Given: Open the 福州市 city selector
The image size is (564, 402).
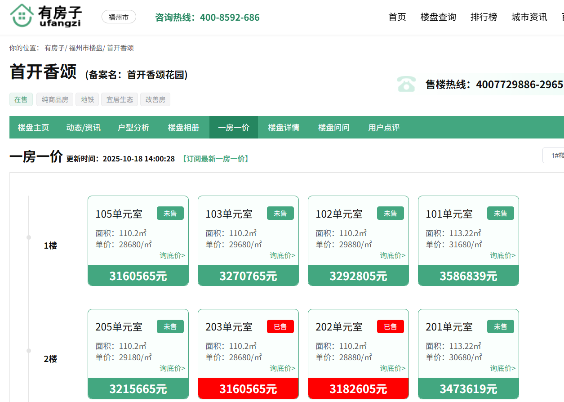Looking at the screenshot, I should 119,17.
